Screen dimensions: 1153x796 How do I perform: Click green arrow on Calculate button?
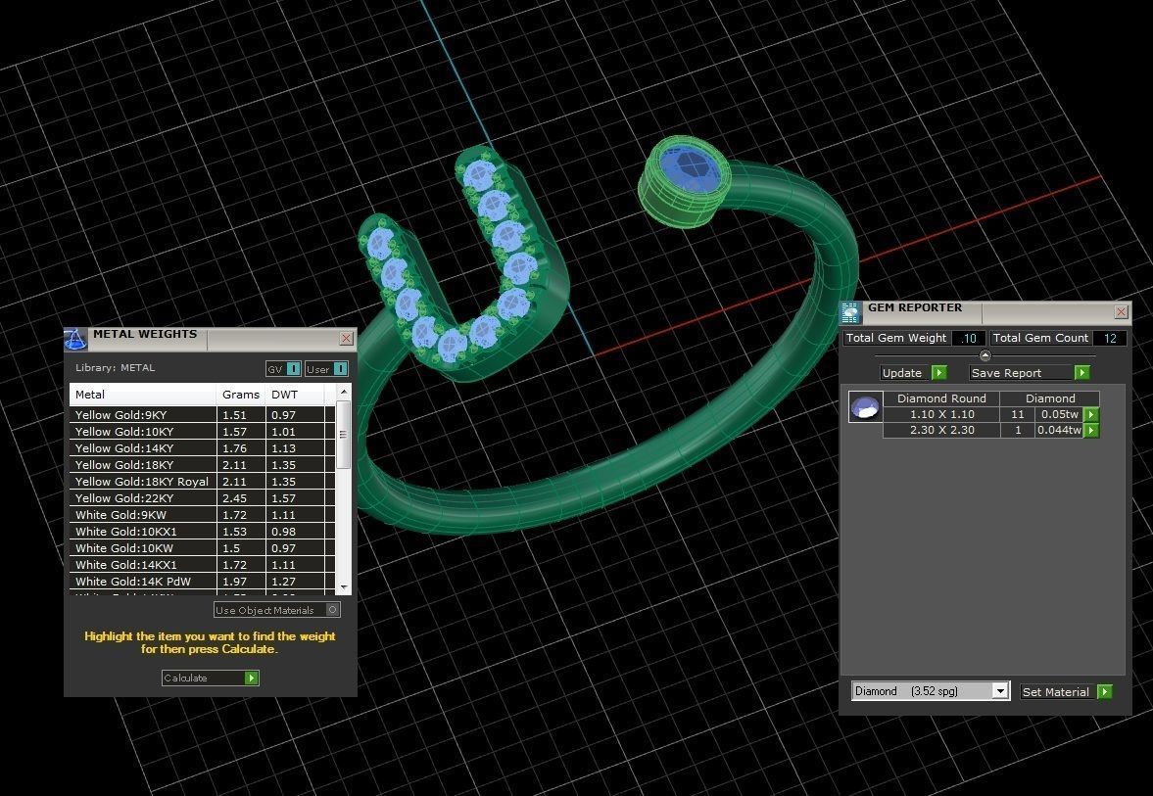click(252, 679)
